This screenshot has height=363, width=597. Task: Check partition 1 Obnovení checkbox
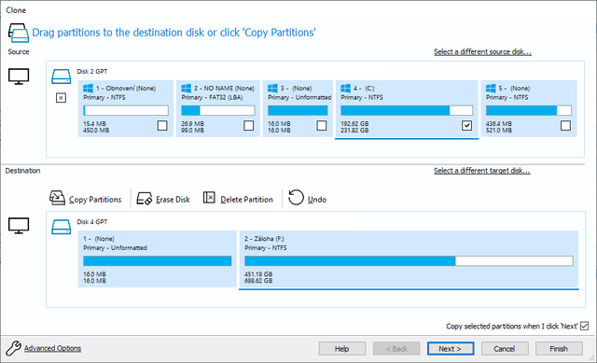(162, 125)
